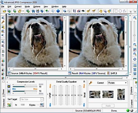
Task: Open the Options menu in menu bar
Action: (x=37, y=7)
